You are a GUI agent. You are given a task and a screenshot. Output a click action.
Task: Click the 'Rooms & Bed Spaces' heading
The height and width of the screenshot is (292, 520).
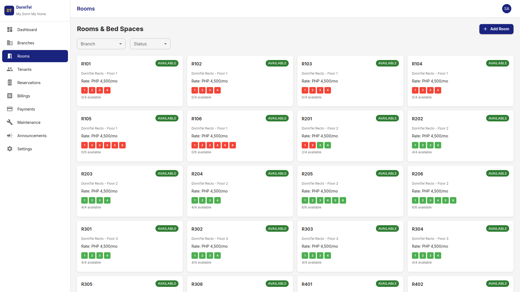pos(110,29)
